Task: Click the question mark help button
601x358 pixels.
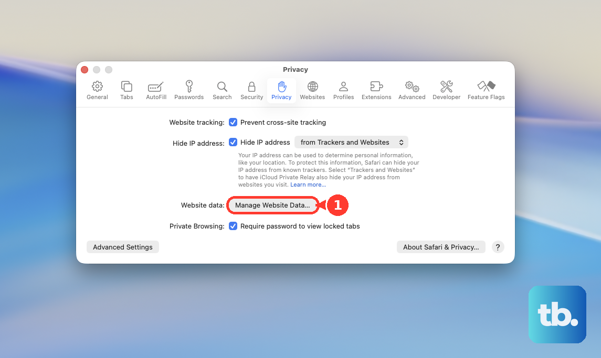Action: (x=498, y=247)
